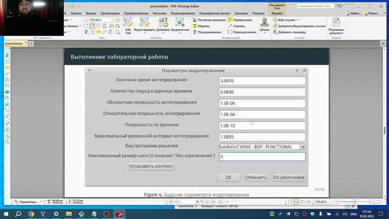Go to next page in status bar
The height and width of the screenshot is (219, 389).
coord(207,202)
